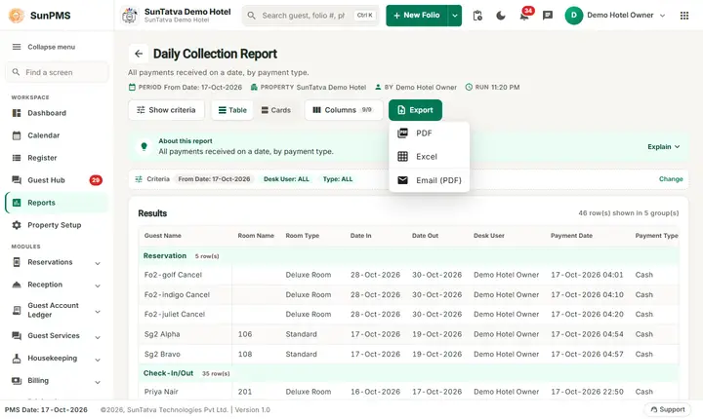703x419 pixels.
Task: Click the Payment Date column header
Action: tap(571, 236)
